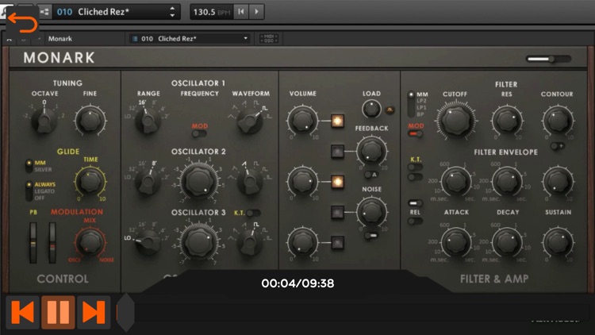The image size is (595, 335).
Task: Click the Filter Envelope Sustain knob
Action: coord(558,181)
